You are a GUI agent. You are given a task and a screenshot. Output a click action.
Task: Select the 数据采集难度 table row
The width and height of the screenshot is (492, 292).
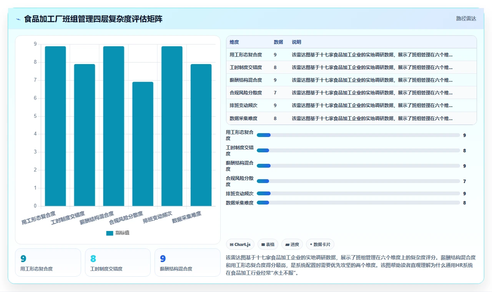[x=351, y=118]
